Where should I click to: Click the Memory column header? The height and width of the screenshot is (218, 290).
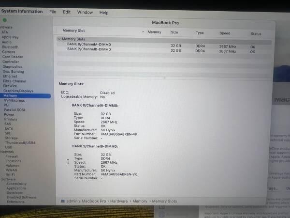tap(154, 32)
